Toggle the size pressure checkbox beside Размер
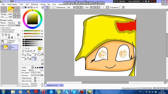168x94 pixels. pyautogui.click(x=30, y=70)
